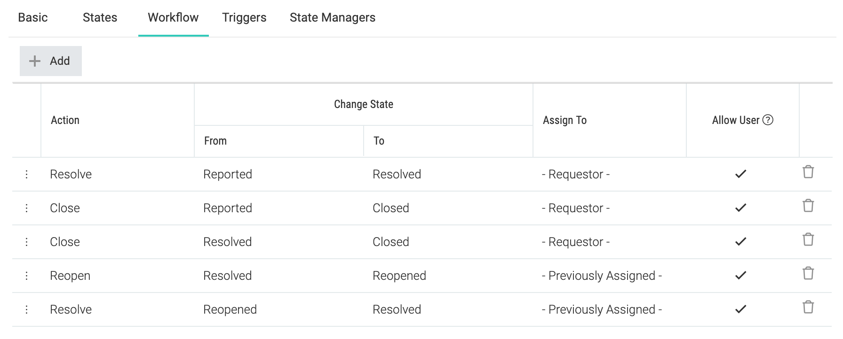This screenshot has width=843, height=339.
Task: Switch to the Triggers tab
Action: (x=244, y=18)
